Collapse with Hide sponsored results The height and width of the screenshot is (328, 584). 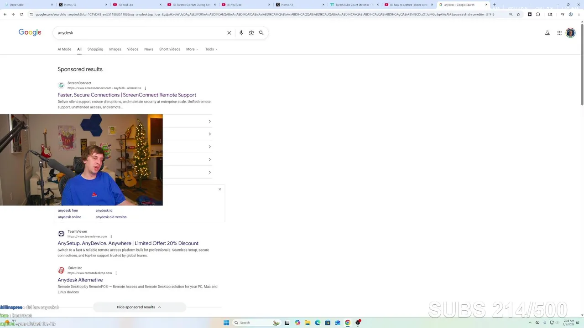[x=139, y=307]
